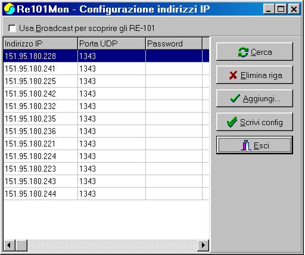Click the Indirizzo IP column header
The height and width of the screenshot is (255, 305).
[x=41, y=43]
